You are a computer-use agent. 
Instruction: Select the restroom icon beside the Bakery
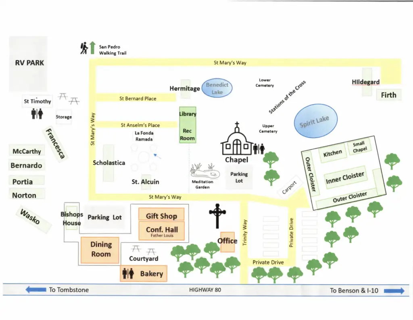[x=128, y=274]
